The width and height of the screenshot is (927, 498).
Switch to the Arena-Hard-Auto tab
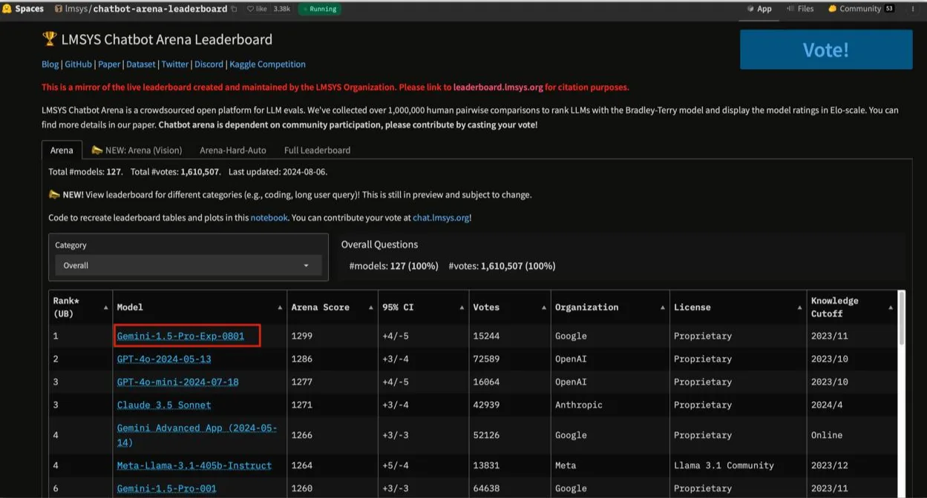tap(232, 150)
